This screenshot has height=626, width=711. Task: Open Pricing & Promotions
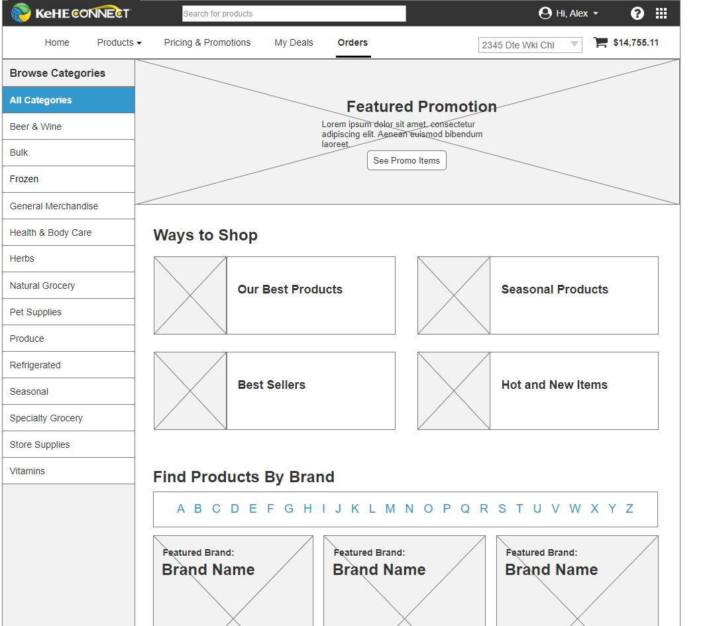(207, 42)
